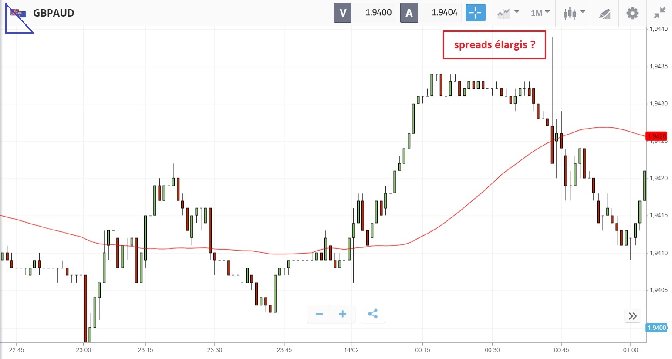Expand the candlestick chart type dropdown

click(574, 13)
